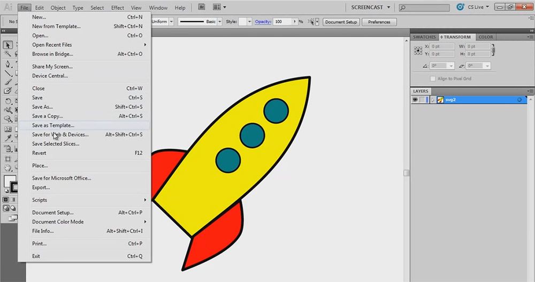The image size is (535, 282).
Task: Open the Open Recent Files submenu
Action: (x=85, y=45)
